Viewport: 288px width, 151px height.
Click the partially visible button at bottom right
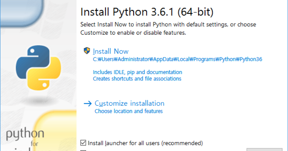tap(264, 150)
